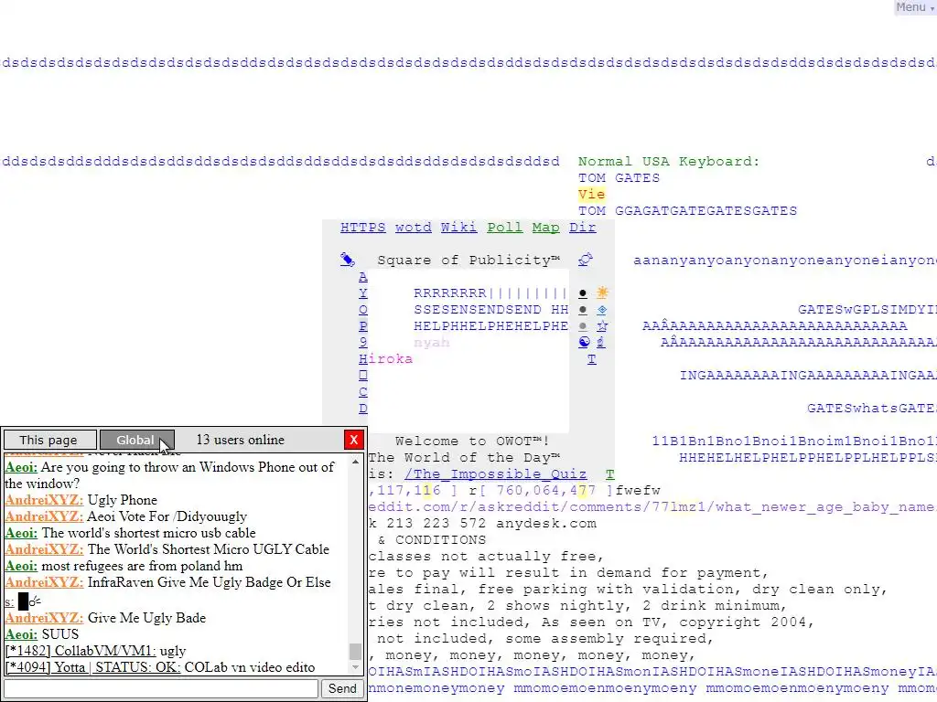Click the '13 users online' text
Viewport: 937px width, 702px height.
click(x=241, y=440)
